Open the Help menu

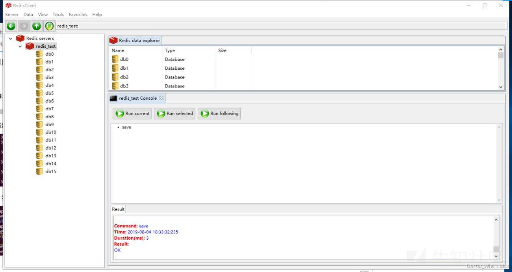[x=97, y=15]
